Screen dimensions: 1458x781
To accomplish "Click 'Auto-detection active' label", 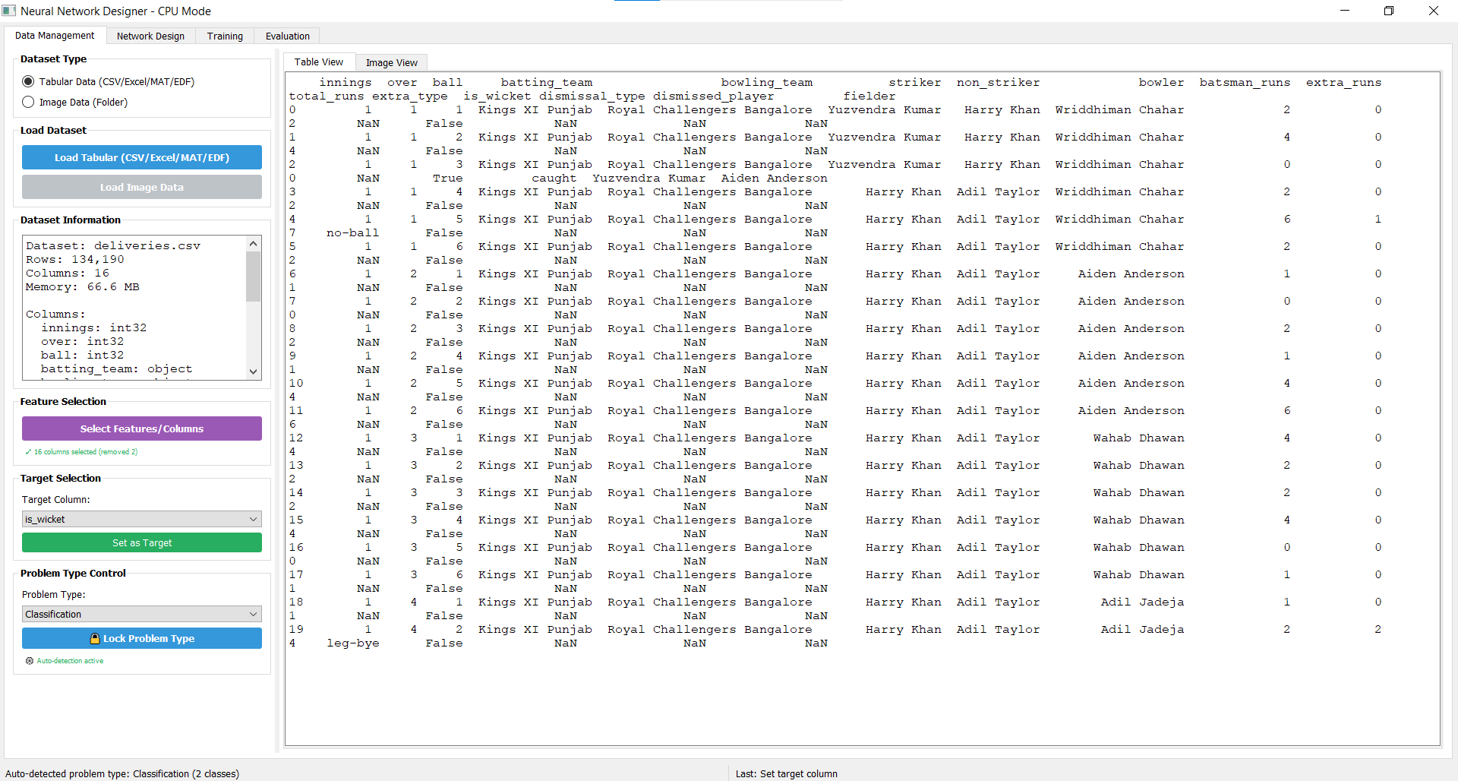I will click(x=70, y=661).
